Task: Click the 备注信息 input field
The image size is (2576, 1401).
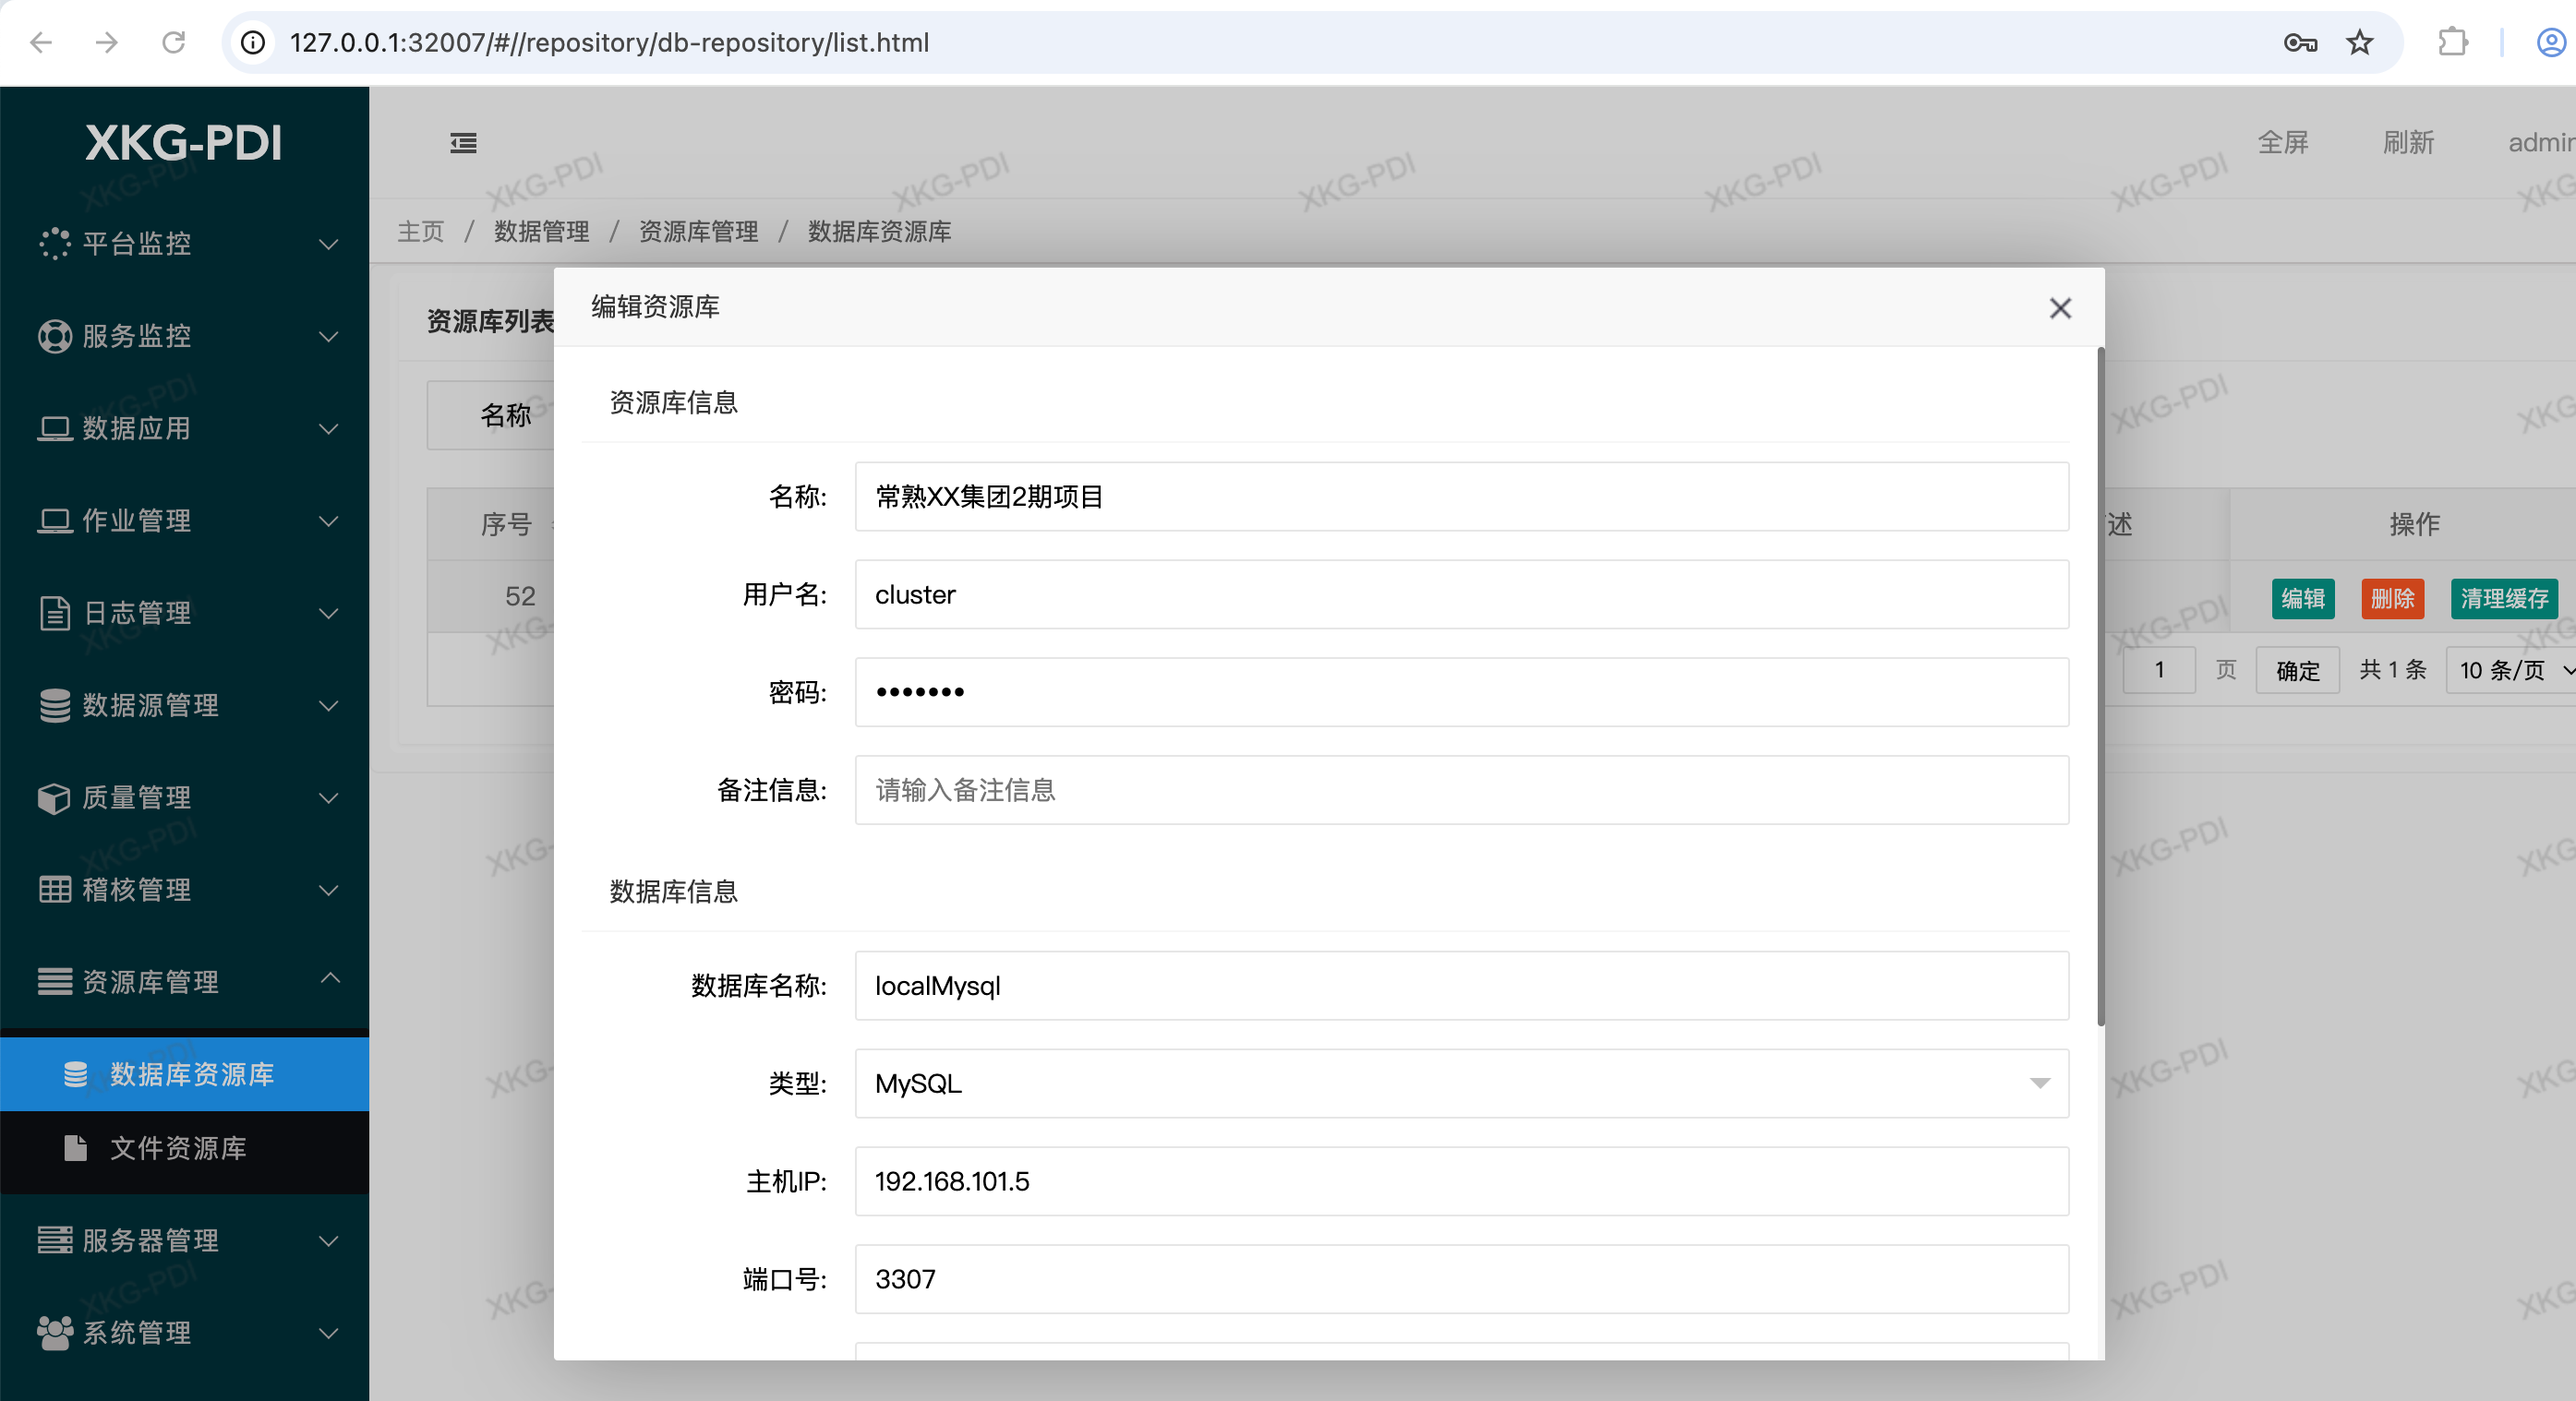Action: click(1460, 789)
